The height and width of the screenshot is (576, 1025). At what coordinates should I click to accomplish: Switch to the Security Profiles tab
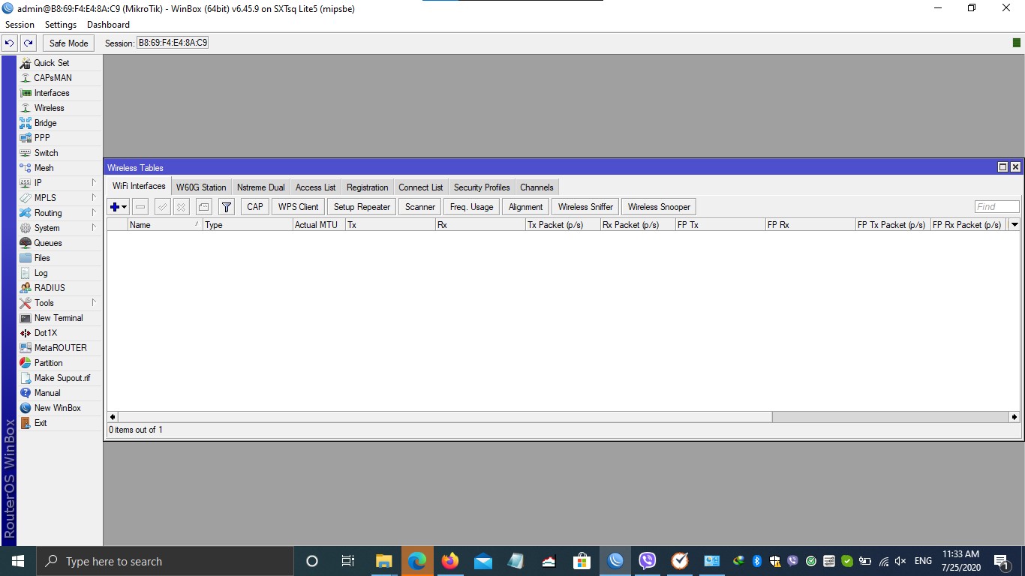482,187
